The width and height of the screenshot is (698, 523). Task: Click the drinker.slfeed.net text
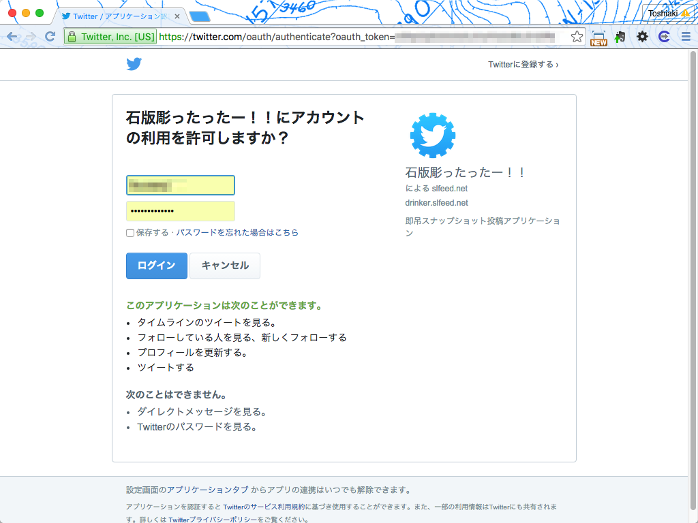click(x=436, y=203)
